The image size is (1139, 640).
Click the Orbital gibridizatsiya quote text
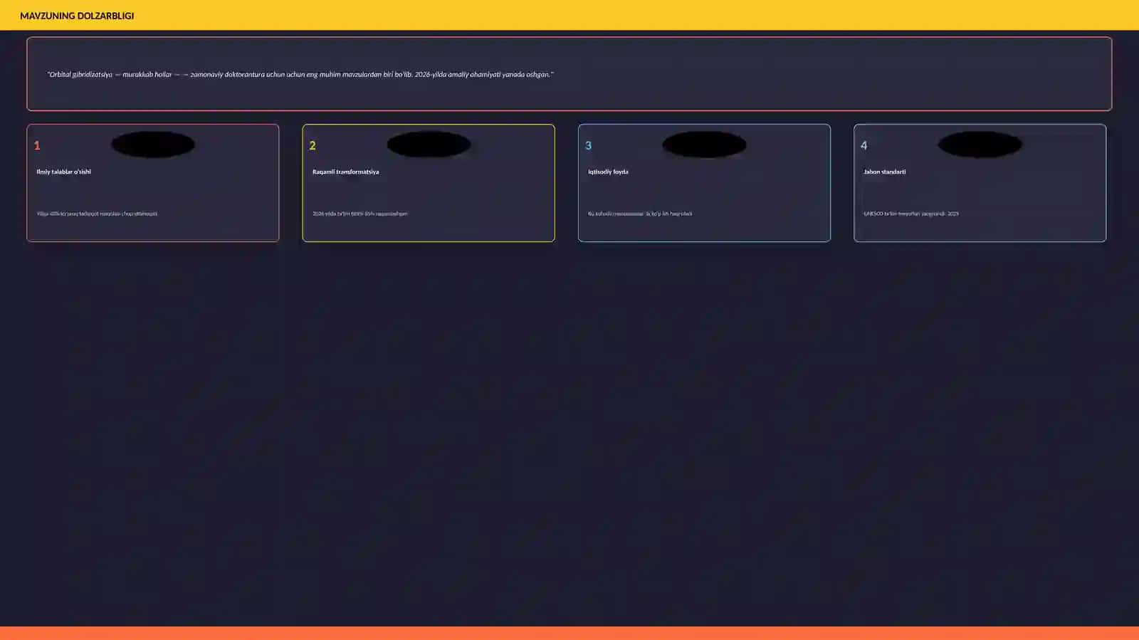(300, 74)
